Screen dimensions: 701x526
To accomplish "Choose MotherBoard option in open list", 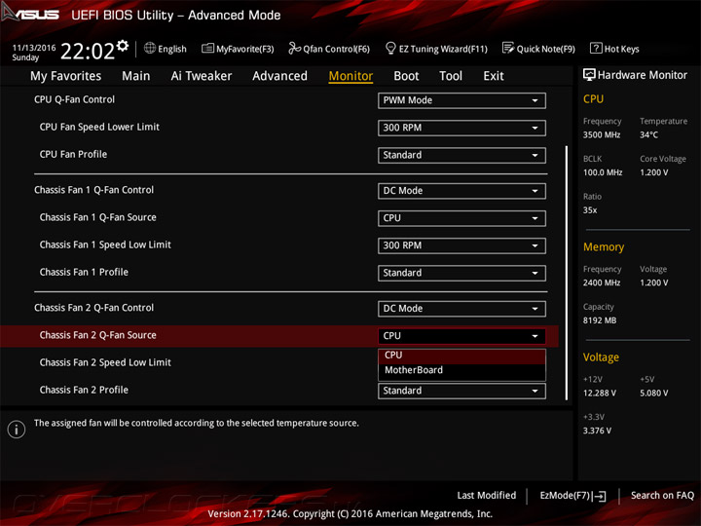I will click(x=461, y=370).
